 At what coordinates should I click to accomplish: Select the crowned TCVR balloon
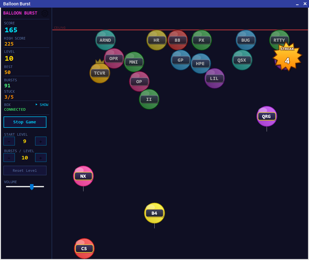point(100,73)
